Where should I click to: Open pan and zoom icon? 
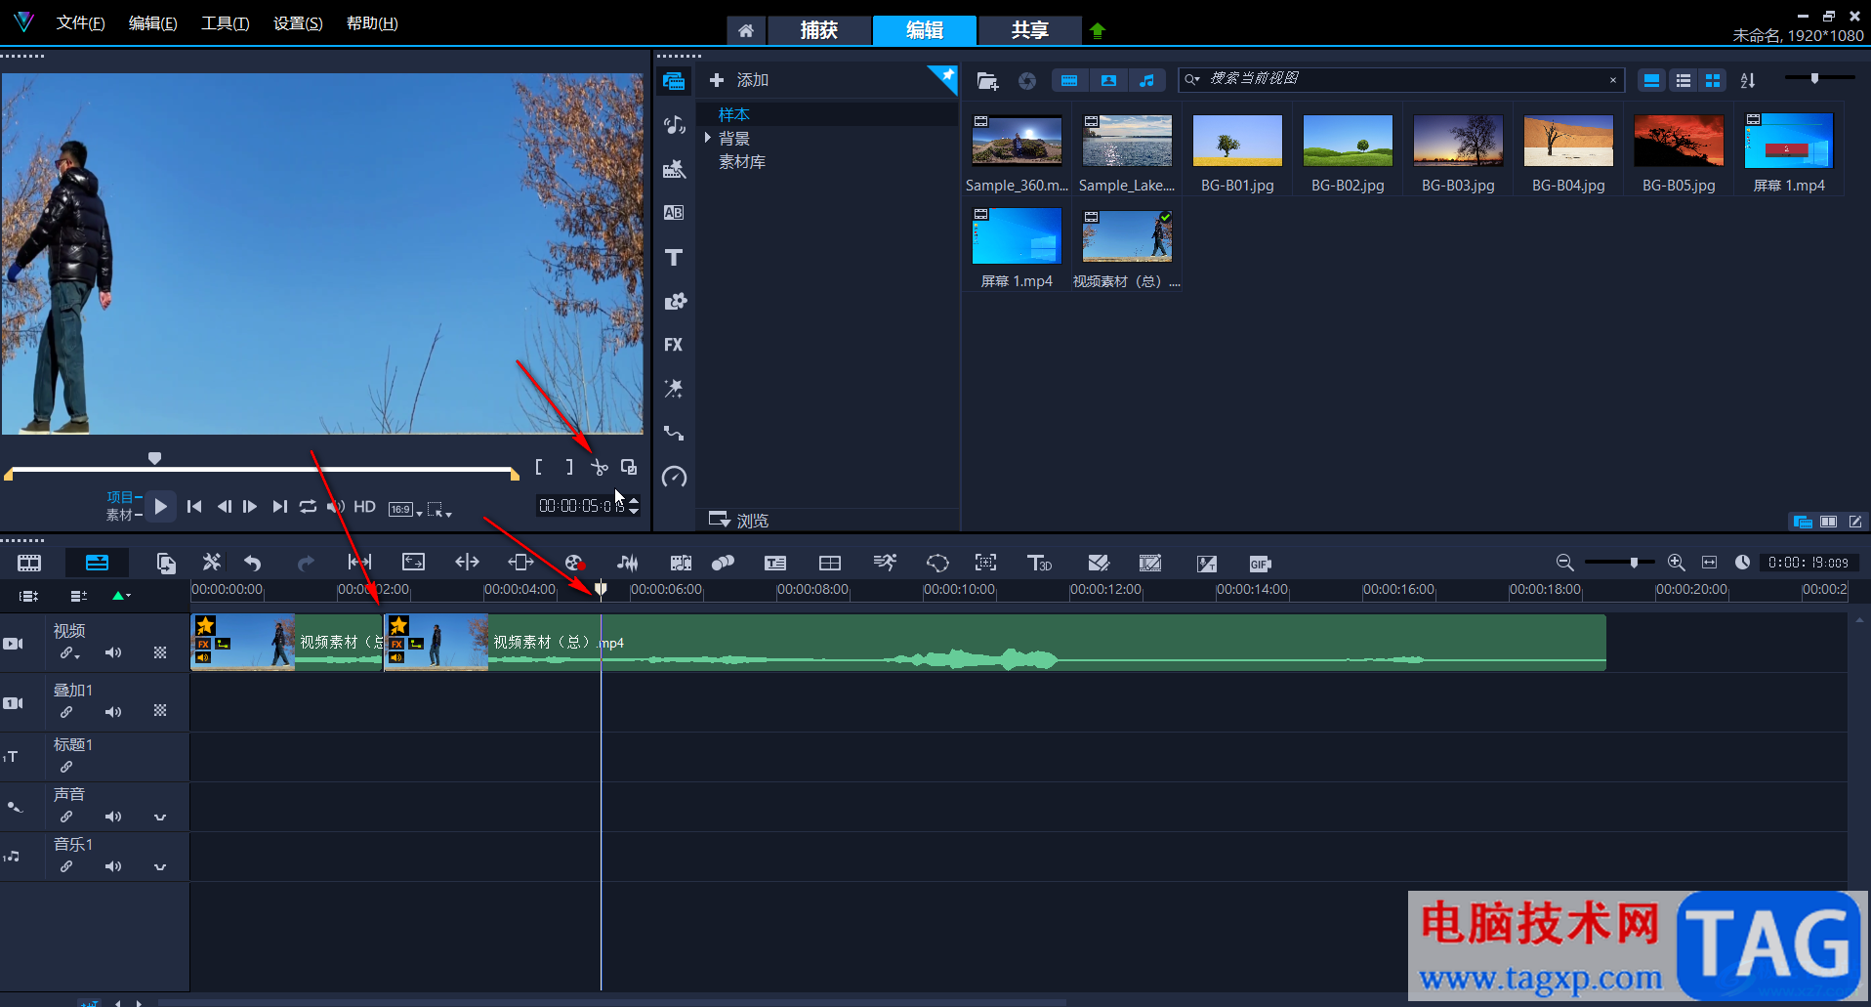986,563
